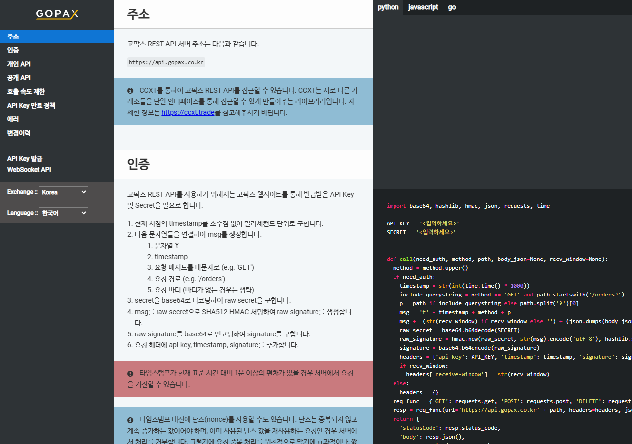Click the sub-step "문자열 't'"

(167, 246)
